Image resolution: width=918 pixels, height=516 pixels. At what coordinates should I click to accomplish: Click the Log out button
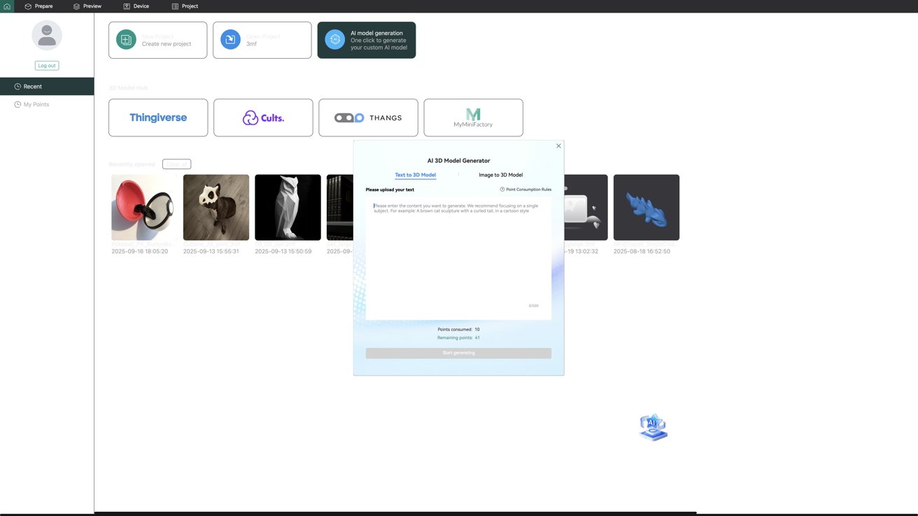point(47,66)
